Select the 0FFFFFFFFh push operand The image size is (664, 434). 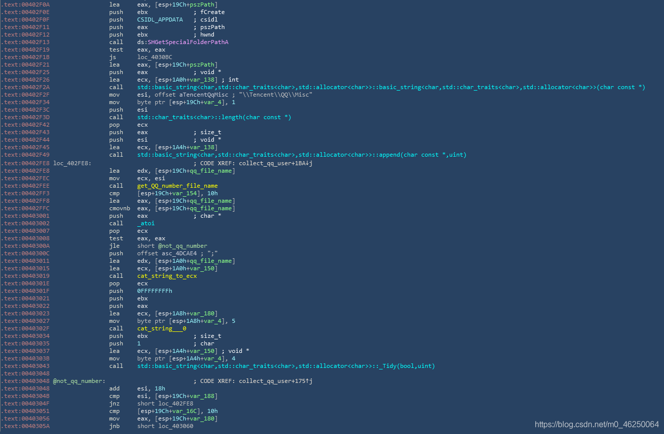(155, 291)
